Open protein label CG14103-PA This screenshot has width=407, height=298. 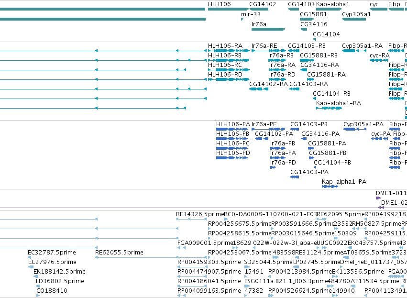pos(309,172)
